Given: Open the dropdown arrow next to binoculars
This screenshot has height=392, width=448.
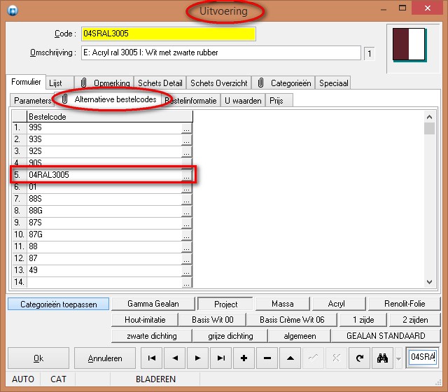Looking at the screenshot, I should coord(398,358).
